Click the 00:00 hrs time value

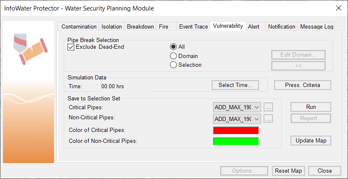click(113, 87)
